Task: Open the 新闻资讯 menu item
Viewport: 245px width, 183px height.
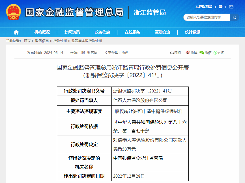Action: click(x=72, y=32)
